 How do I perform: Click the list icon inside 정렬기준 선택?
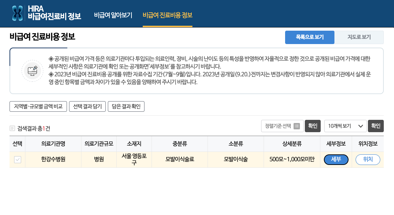(x=296, y=126)
